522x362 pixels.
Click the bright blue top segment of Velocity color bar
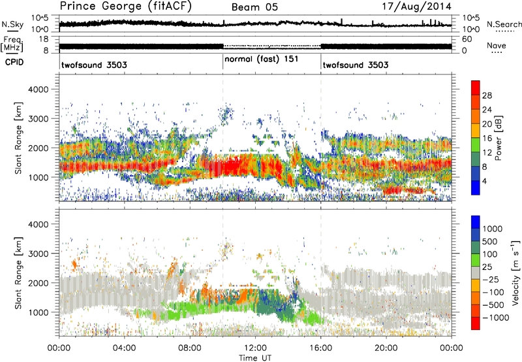(x=476, y=222)
